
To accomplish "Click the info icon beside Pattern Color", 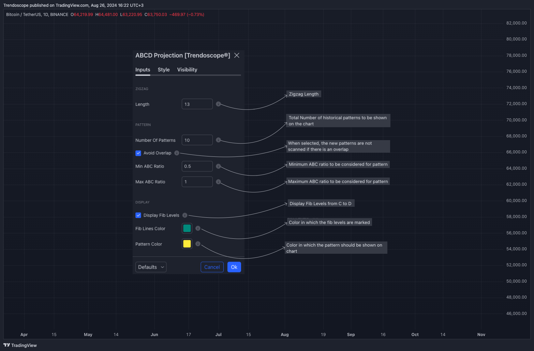I will (198, 244).
